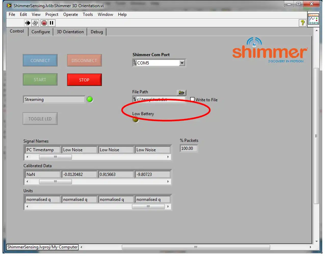Image resolution: width=325 pixels, height=256 pixels.
Task: Click the window vertical scrollbar thumb
Action: point(316,136)
